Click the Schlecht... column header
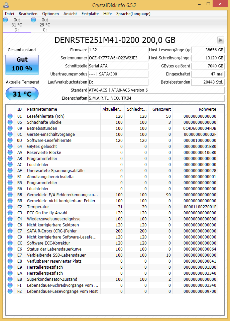 [x=137, y=109]
